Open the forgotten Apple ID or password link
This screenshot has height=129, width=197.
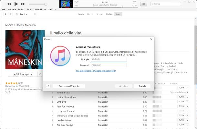coord(96,71)
